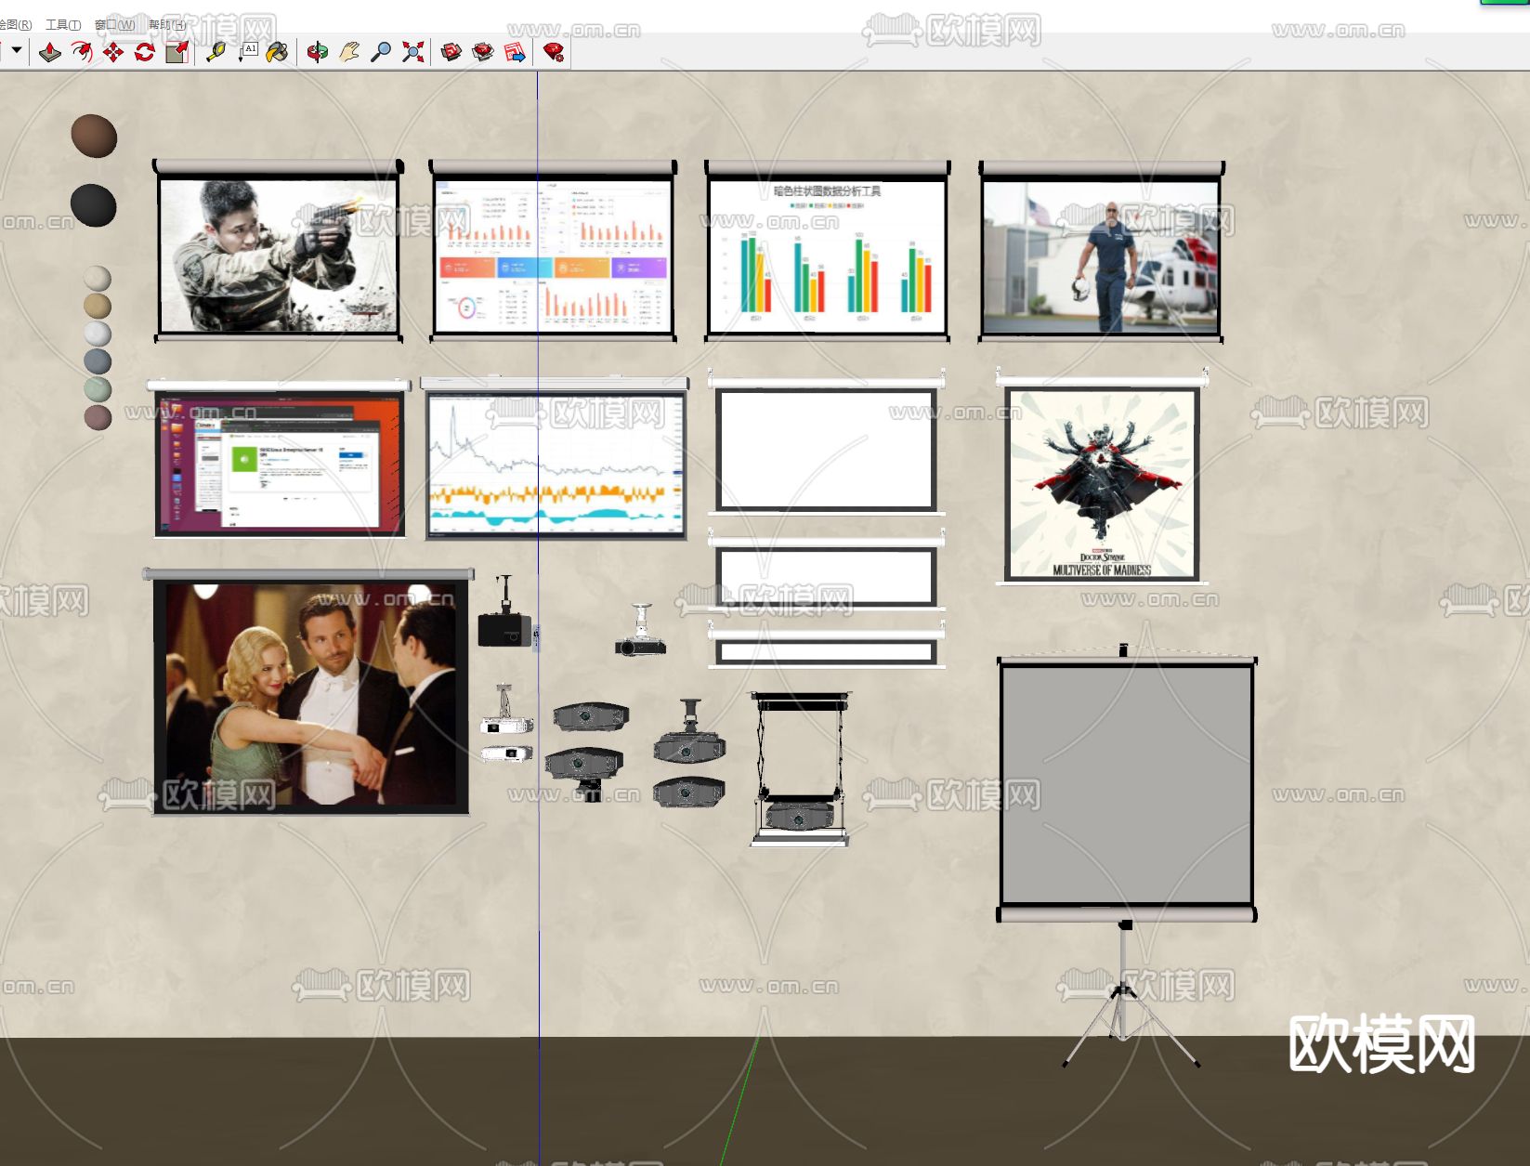
Task: Click the Send to LayOut icon
Action: pos(515,52)
